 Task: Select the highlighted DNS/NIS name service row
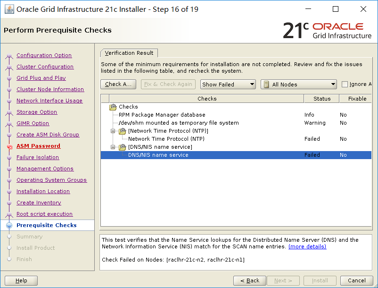pyautogui.click(x=236, y=155)
